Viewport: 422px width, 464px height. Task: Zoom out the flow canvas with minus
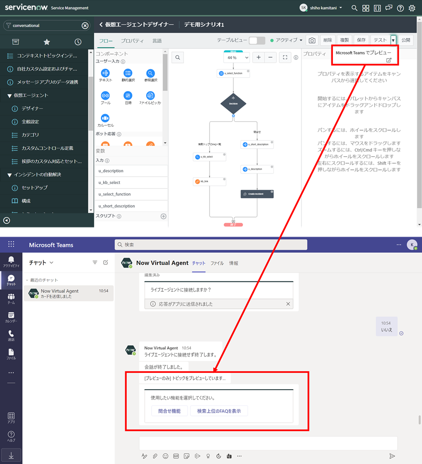coord(270,57)
